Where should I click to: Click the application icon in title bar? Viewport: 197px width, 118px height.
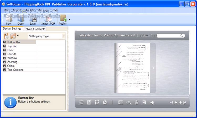tap(3, 4)
